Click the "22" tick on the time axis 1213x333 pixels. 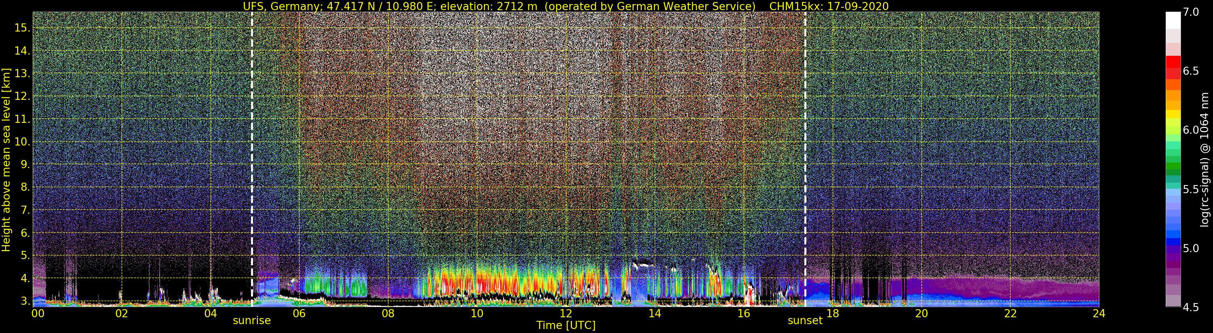click(1010, 314)
